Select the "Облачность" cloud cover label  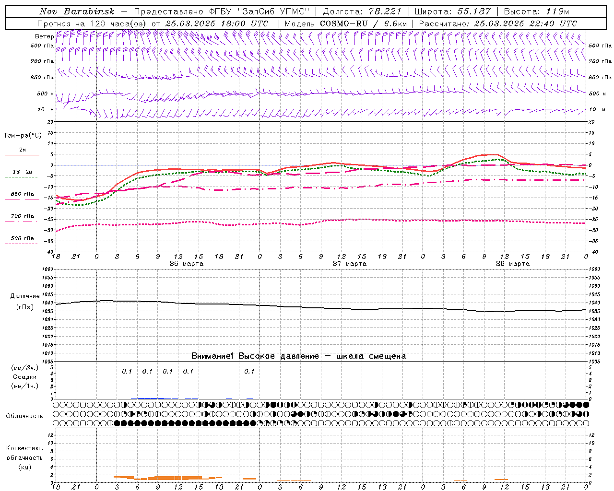pyautogui.click(x=24, y=416)
